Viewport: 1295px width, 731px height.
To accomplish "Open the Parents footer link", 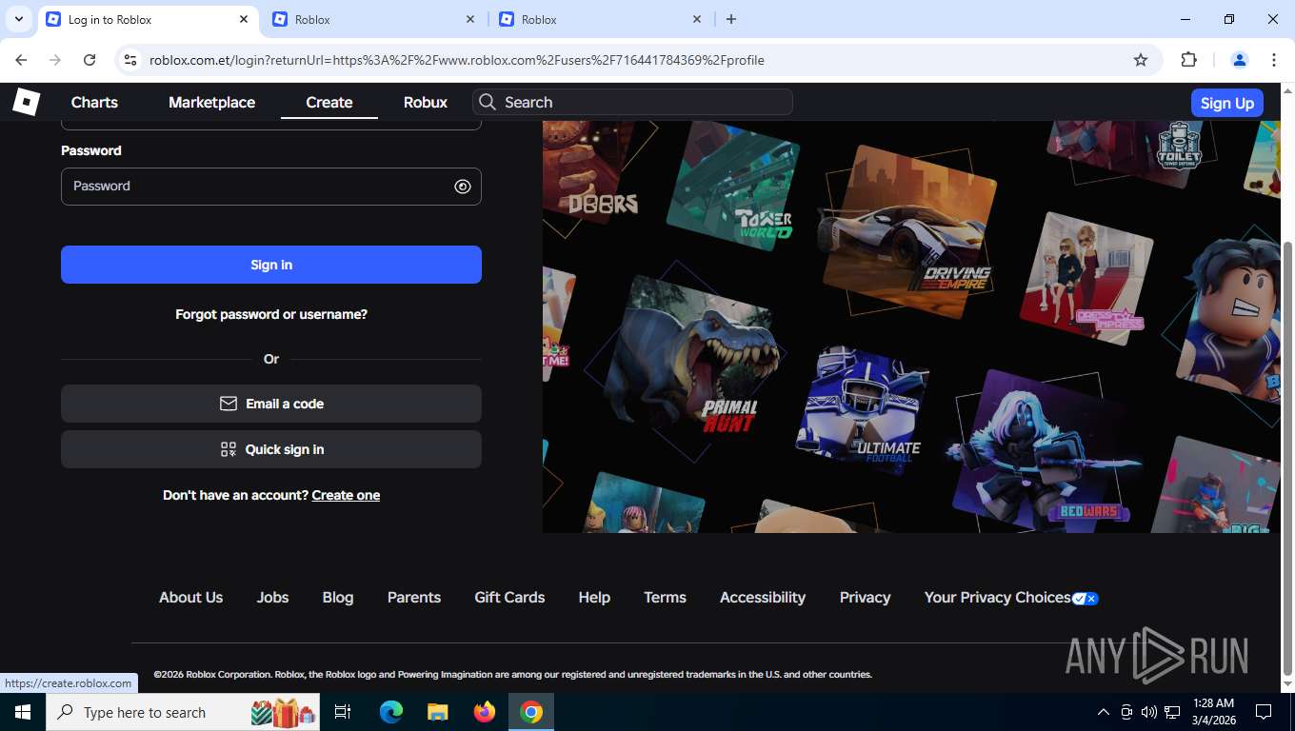I will pyautogui.click(x=414, y=597).
